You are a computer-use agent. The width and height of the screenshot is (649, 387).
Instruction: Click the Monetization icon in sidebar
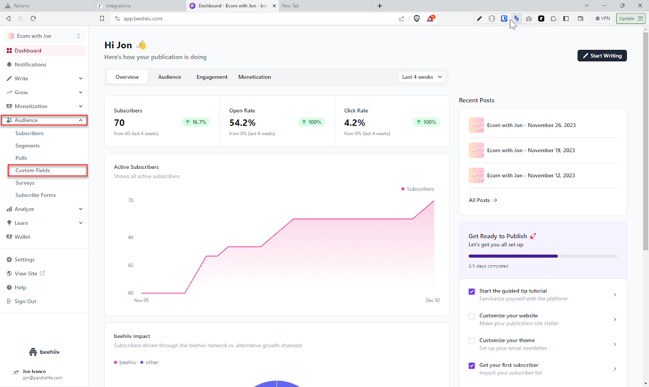[9, 106]
